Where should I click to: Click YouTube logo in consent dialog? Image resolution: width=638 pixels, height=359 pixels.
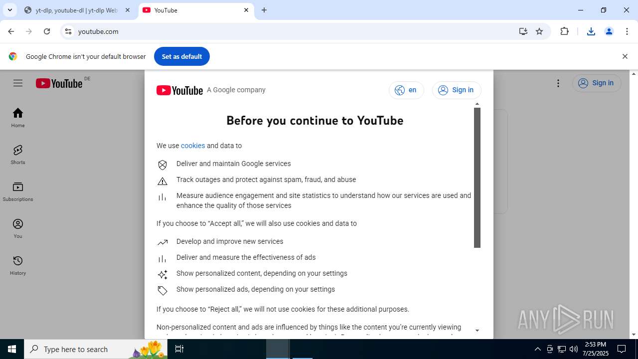179,90
